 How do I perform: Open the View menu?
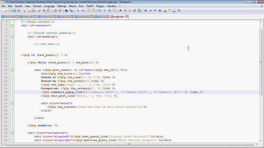(28, 6)
